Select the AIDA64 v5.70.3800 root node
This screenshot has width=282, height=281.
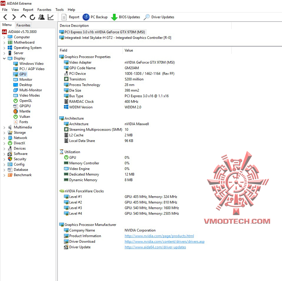[19, 32]
